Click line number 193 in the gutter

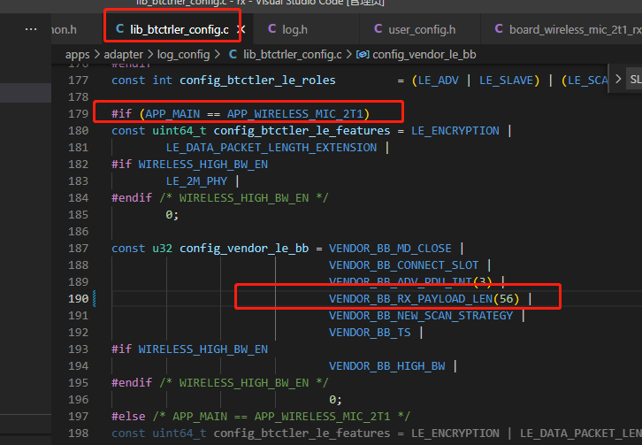(78, 349)
